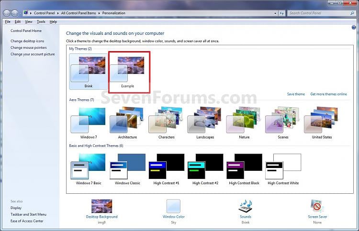Open Change mouse pointers link

coord(28,47)
